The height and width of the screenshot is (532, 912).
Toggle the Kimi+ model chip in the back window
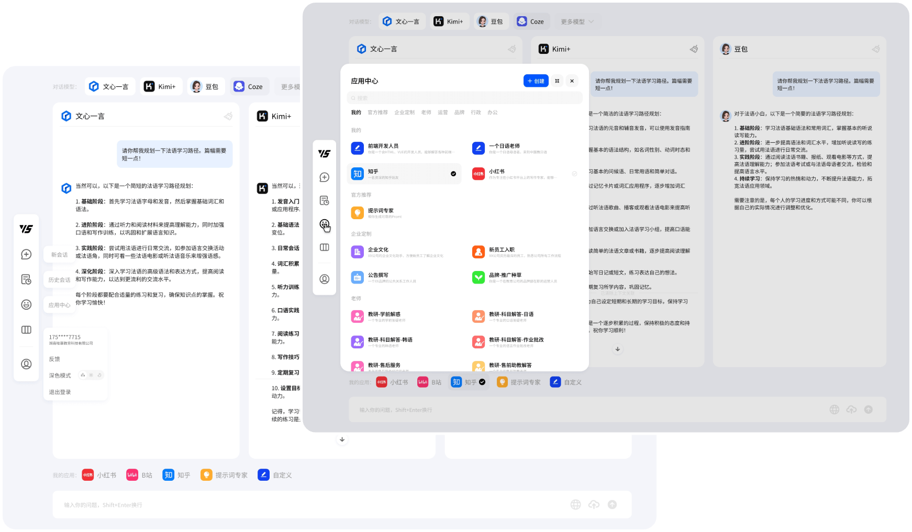161,86
